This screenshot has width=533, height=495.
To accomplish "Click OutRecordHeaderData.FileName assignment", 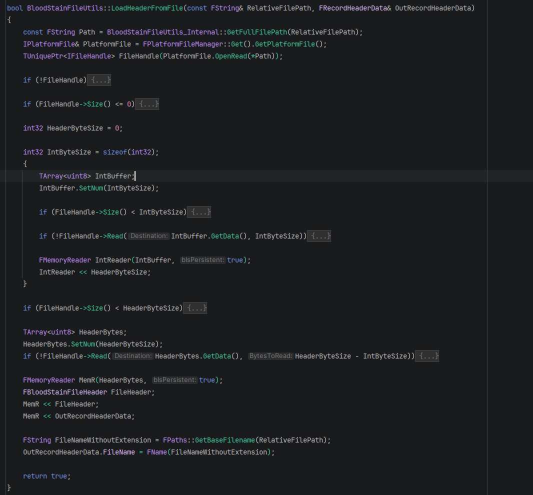I will [x=148, y=452].
